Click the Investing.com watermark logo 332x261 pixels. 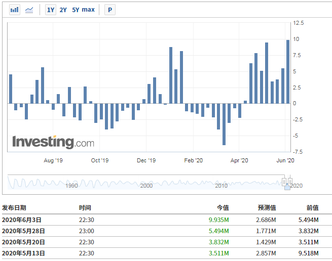53,142
